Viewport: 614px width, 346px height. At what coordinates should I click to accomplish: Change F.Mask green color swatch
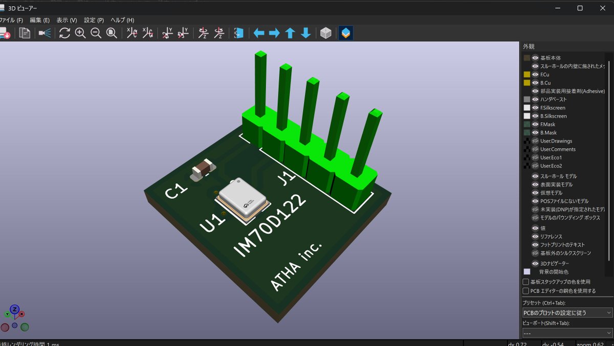(527, 124)
